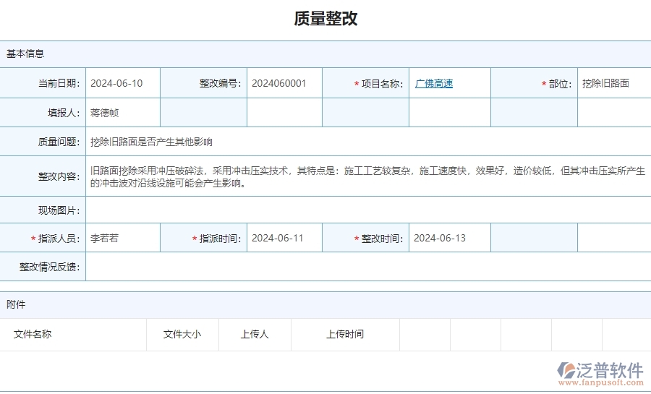Click the 基本信息 section header

(x=25, y=53)
